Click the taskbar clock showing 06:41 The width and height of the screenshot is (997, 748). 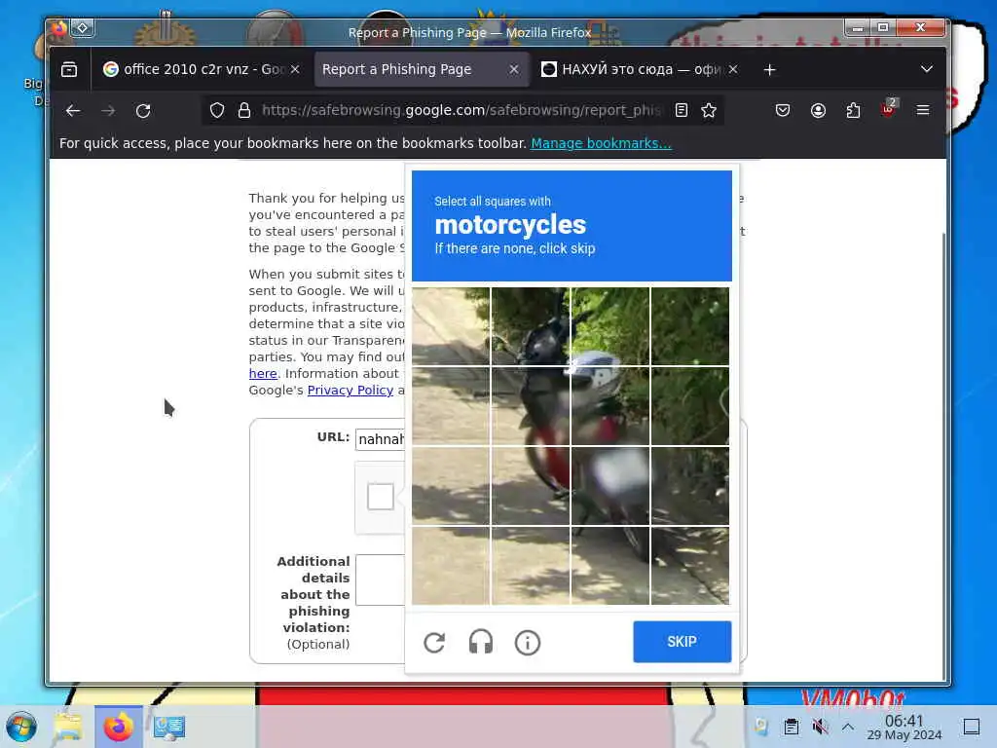(905, 727)
